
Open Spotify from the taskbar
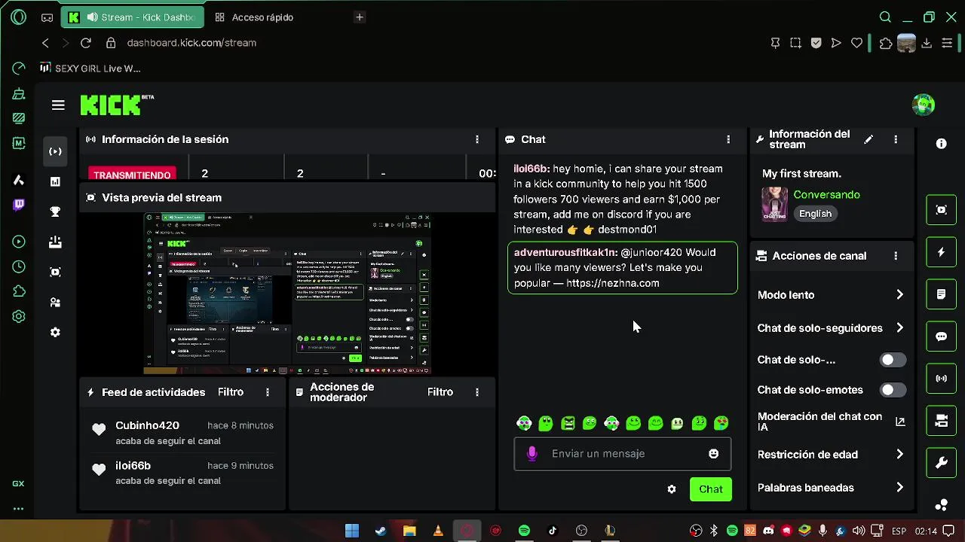pos(524,531)
